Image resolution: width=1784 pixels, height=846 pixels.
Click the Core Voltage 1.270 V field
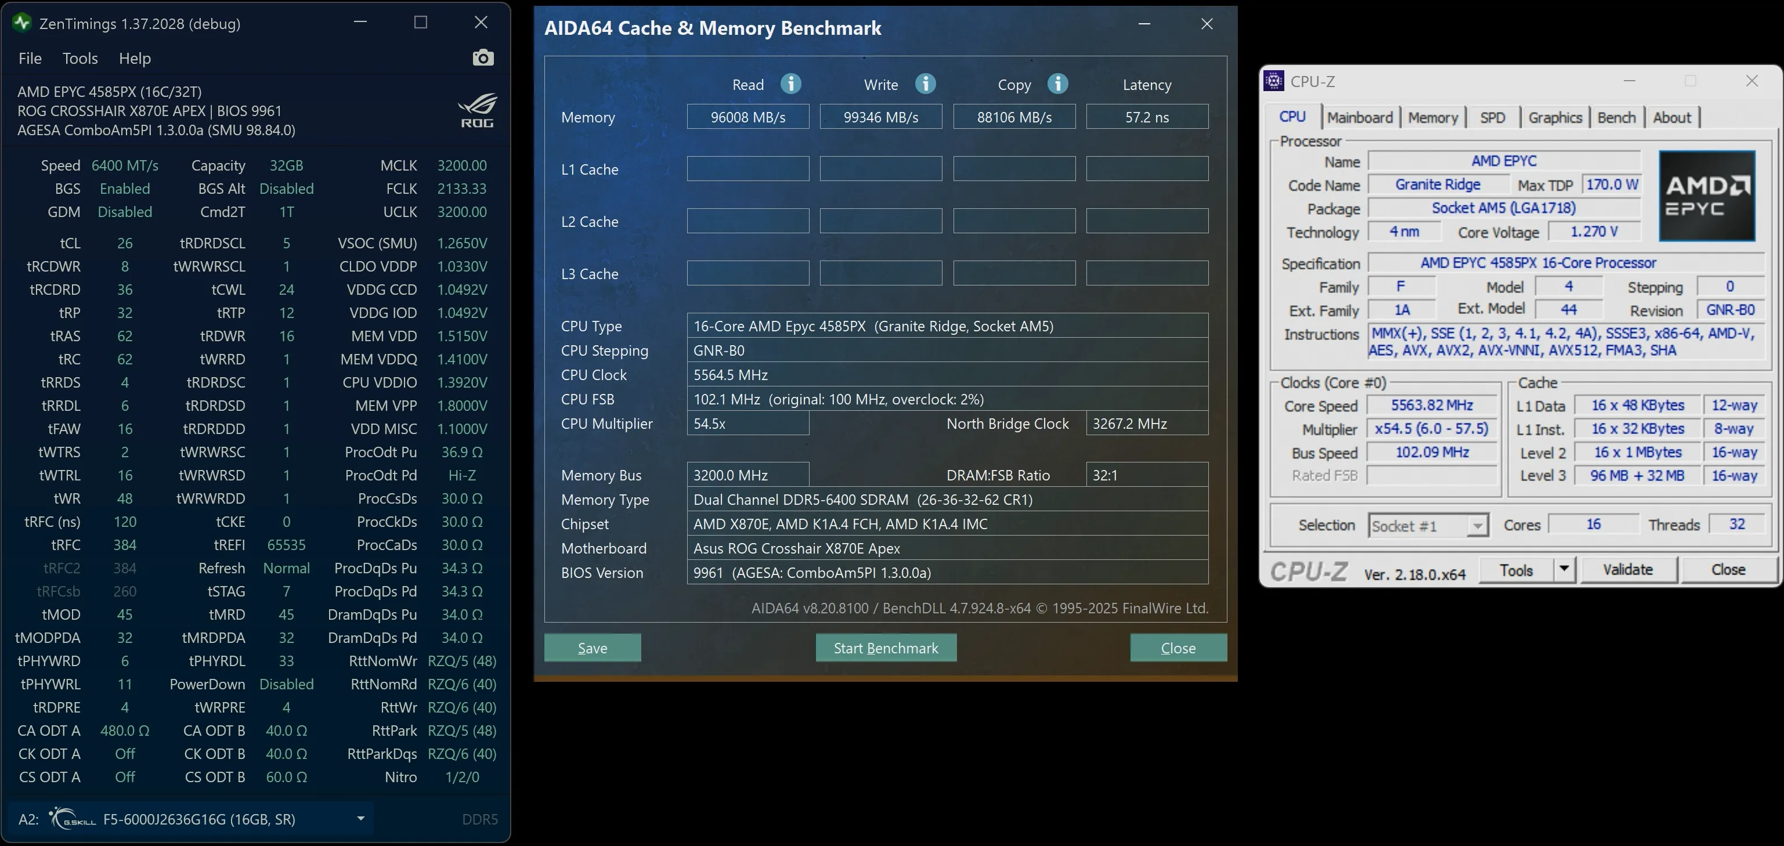1594,232
